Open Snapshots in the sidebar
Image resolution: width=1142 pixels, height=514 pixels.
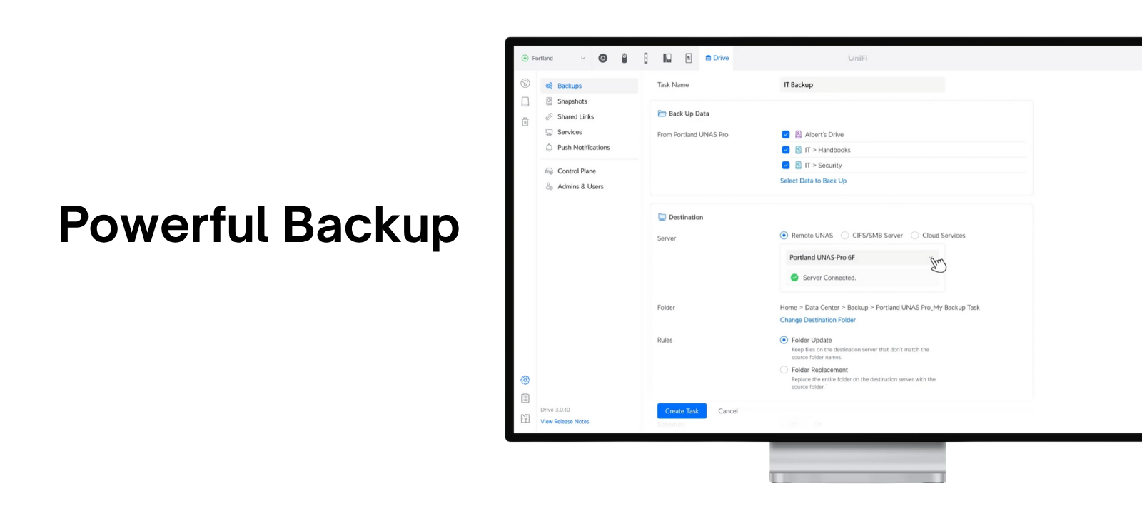pyautogui.click(x=589, y=101)
